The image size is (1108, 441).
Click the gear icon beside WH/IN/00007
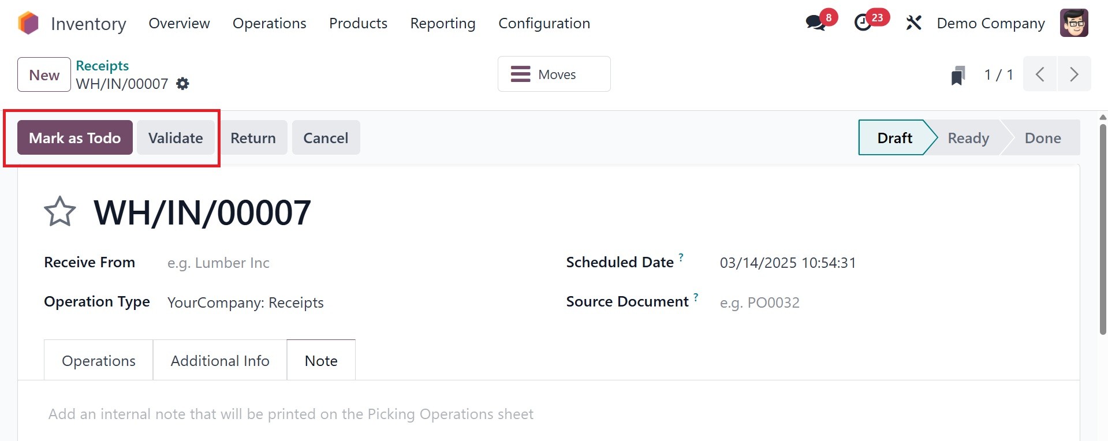tap(182, 84)
